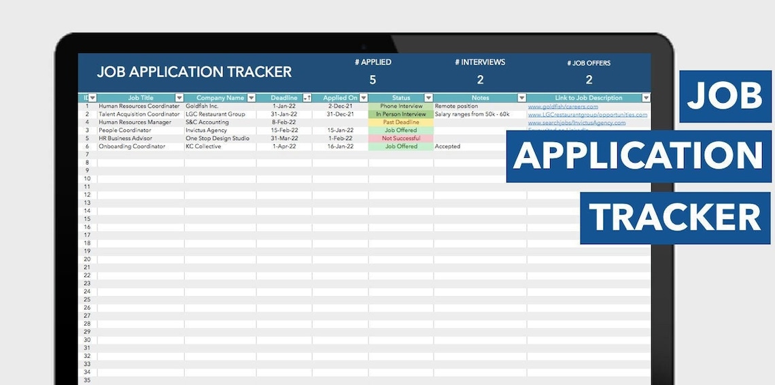Expand the Applied On filter dropdown
This screenshot has width=775, height=385.
[x=363, y=98]
